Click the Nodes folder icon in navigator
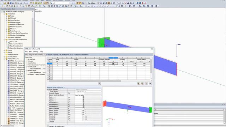This screenshot has width=226, height=127. click(9, 16)
